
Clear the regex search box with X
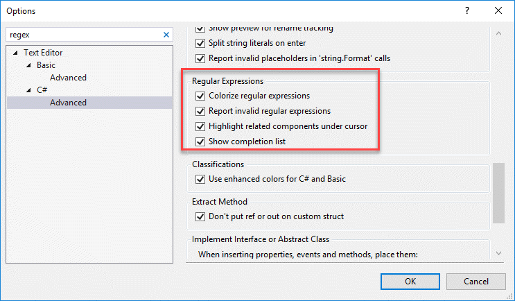[166, 34]
